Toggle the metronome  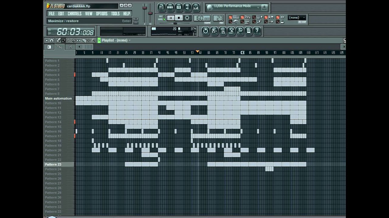[x=233, y=22]
